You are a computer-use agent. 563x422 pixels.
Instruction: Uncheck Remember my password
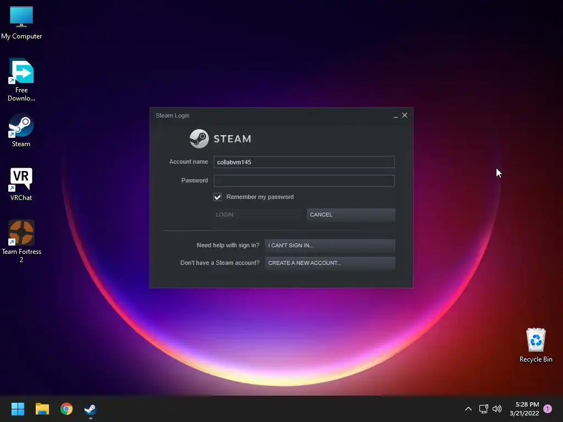click(217, 197)
